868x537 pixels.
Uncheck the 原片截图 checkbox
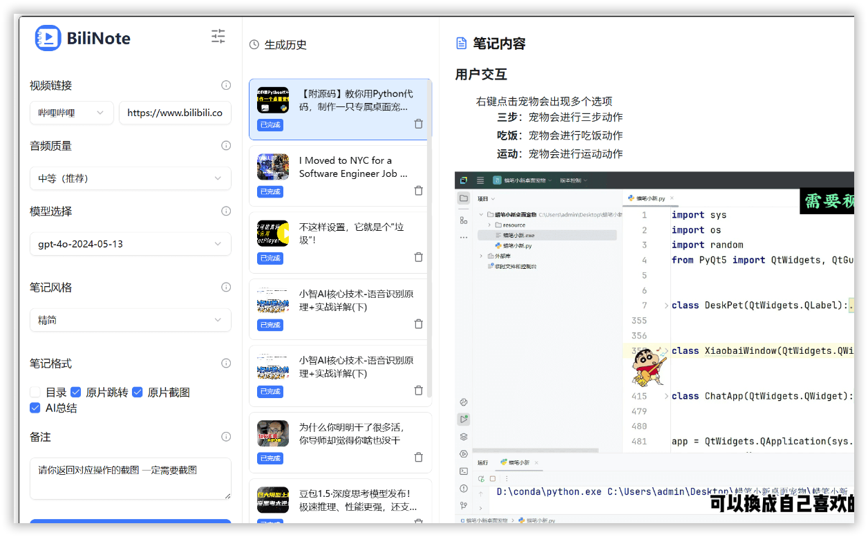click(x=138, y=392)
